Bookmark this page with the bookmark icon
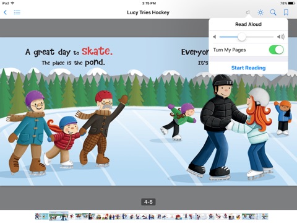The image size is (297, 223). [286, 12]
